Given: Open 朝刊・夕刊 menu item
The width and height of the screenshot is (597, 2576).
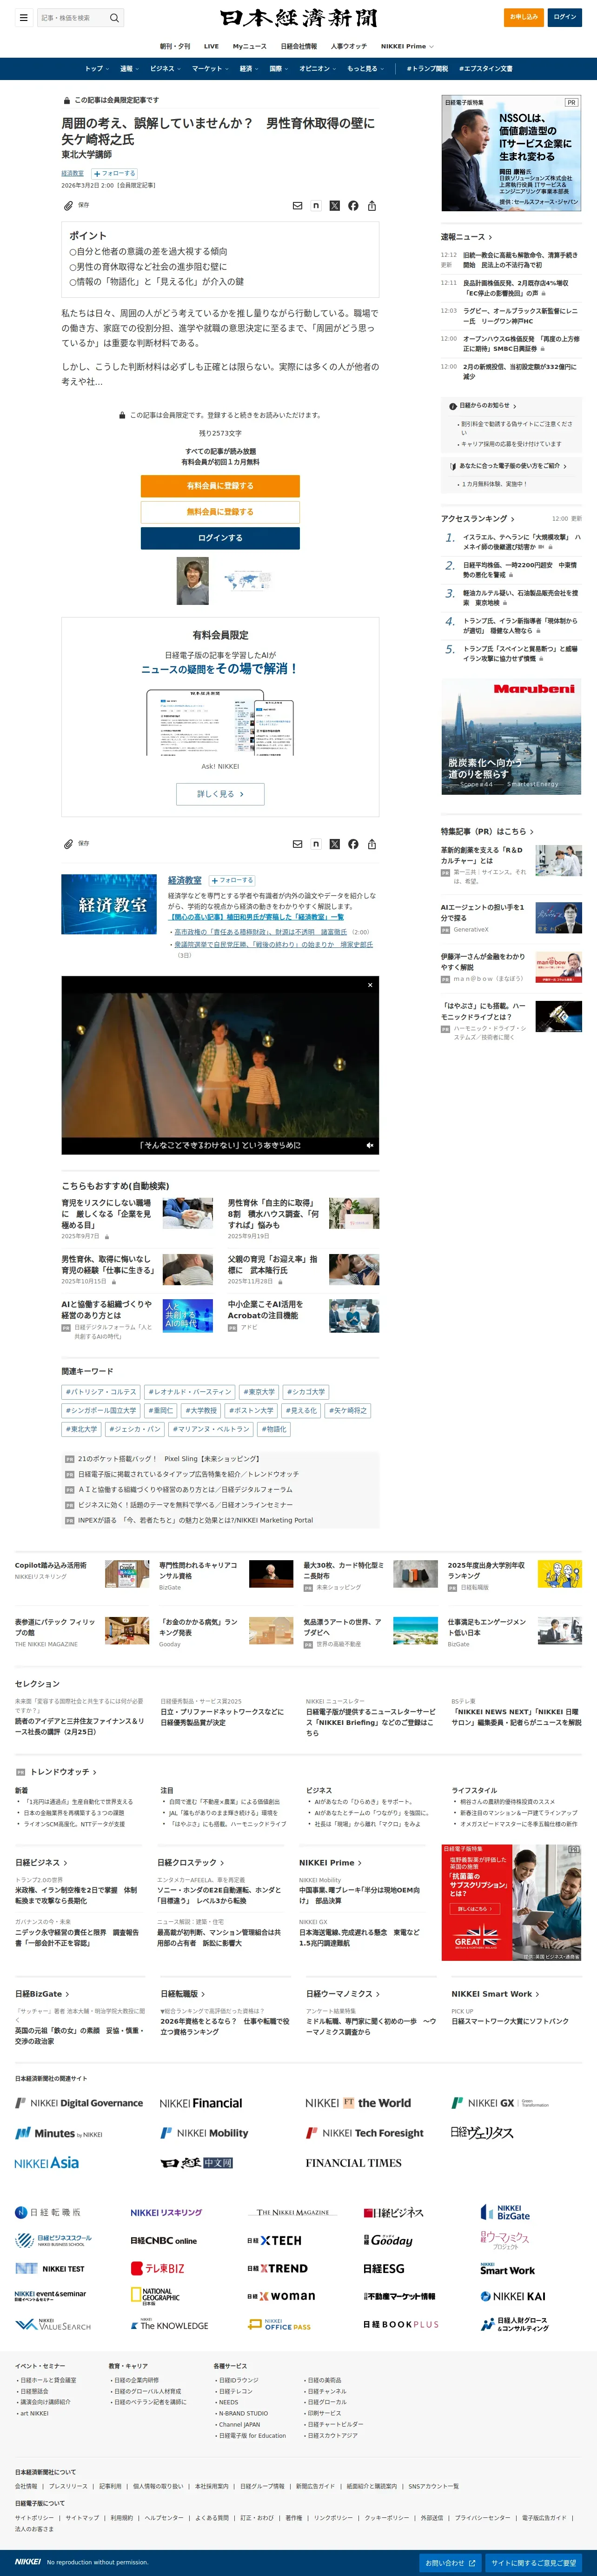Looking at the screenshot, I should click(x=175, y=46).
